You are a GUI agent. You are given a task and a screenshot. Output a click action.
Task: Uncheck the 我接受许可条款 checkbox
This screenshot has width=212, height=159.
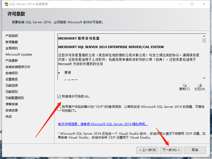(x=59, y=96)
